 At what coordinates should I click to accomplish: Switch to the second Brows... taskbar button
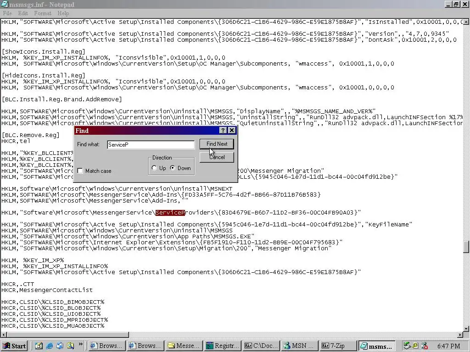[x=145, y=346]
